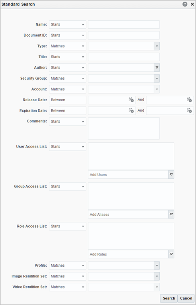
Task: Click the Search button
Action: pyautogui.click(x=169, y=298)
